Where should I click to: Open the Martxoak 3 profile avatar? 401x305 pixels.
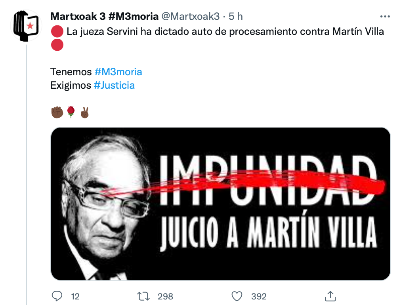click(x=26, y=26)
